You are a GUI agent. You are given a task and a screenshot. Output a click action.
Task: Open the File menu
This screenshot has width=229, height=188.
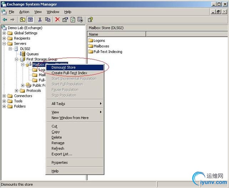pyautogui.click(x=11, y=12)
